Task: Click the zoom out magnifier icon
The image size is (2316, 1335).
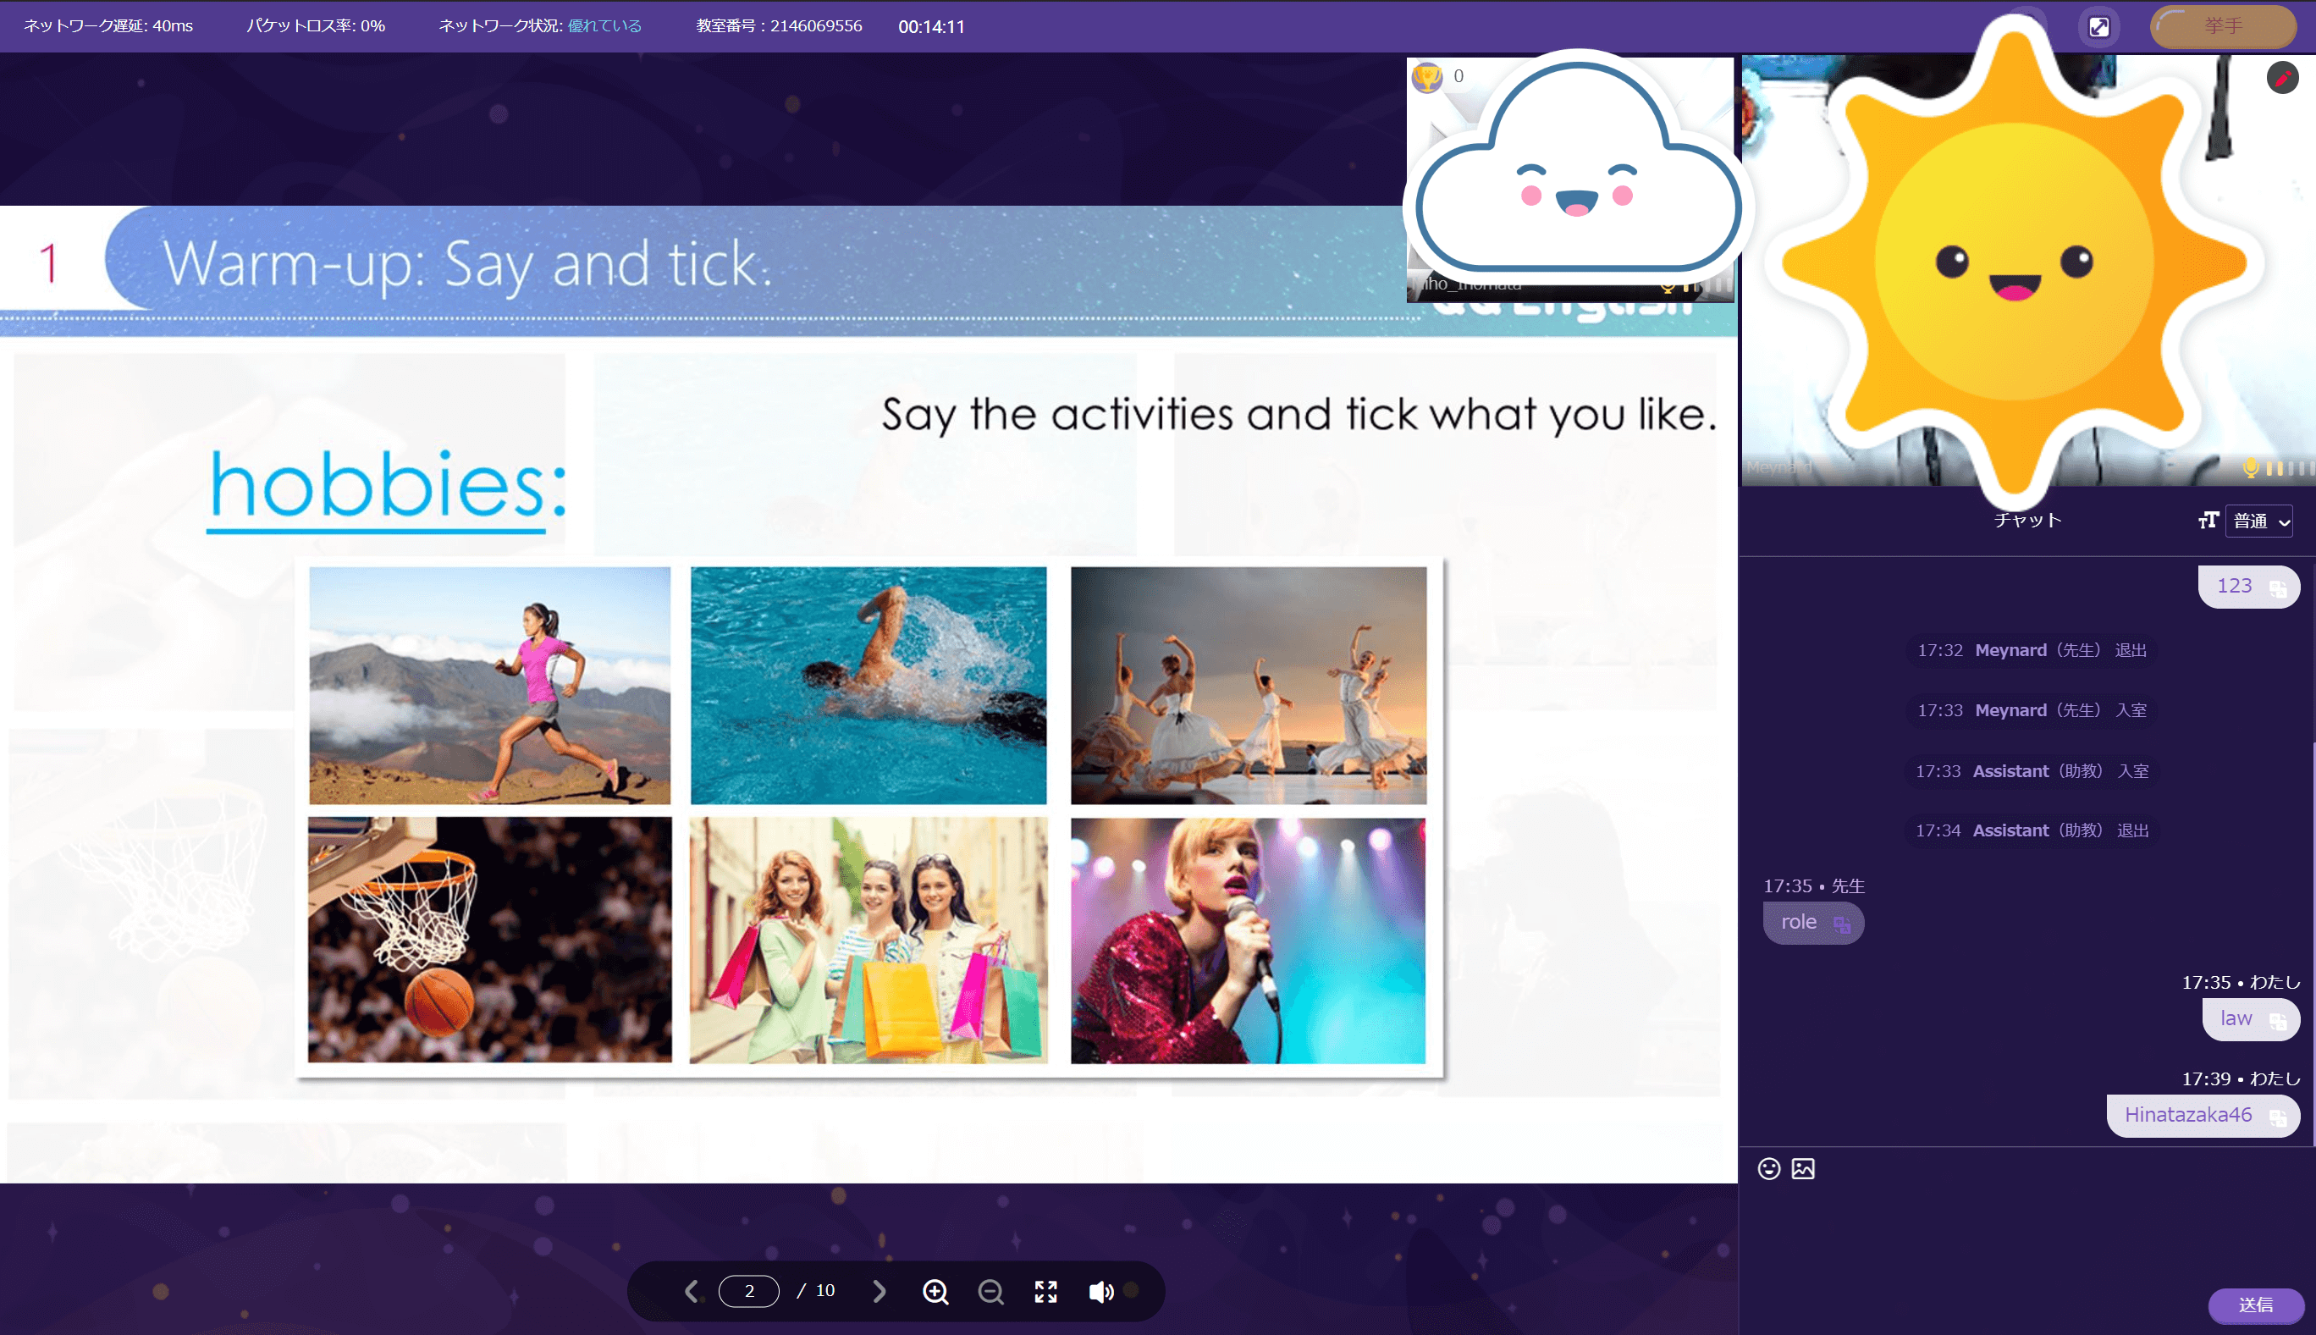Action: pos(990,1291)
